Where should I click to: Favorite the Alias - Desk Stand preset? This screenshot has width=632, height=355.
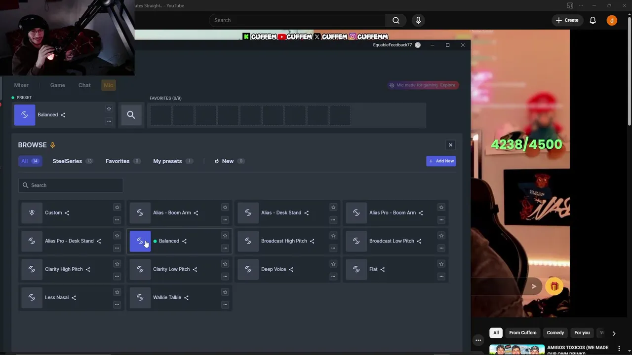(333, 208)
